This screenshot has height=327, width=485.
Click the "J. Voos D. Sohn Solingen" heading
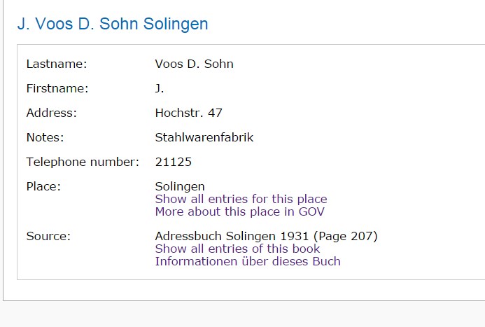[x=113, y=24]
